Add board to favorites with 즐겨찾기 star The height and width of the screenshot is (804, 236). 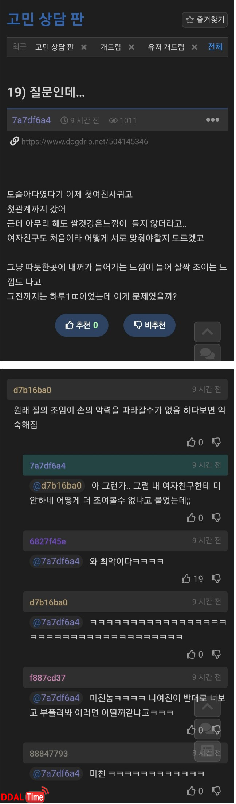[204, 20]
